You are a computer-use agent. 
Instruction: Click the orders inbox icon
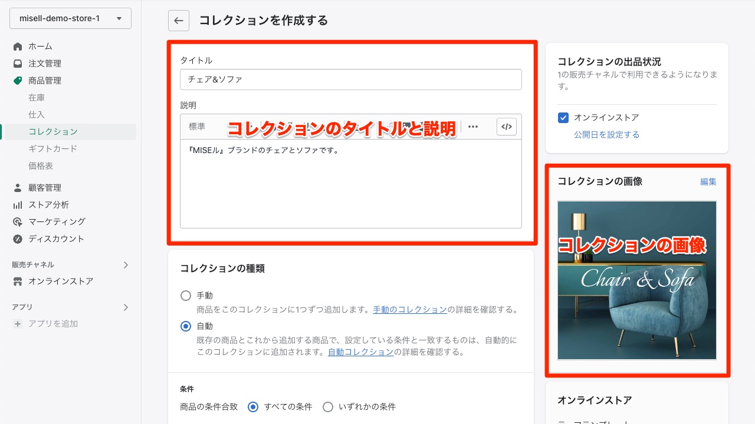click(18, 63)
